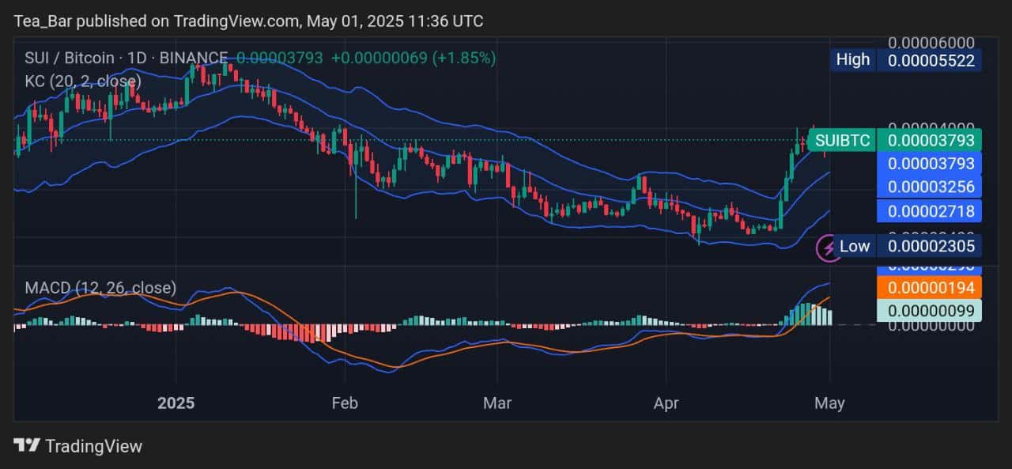Select the 0.00002305 low price value
The image size is (1012, 469).
[x=931, y=246]
